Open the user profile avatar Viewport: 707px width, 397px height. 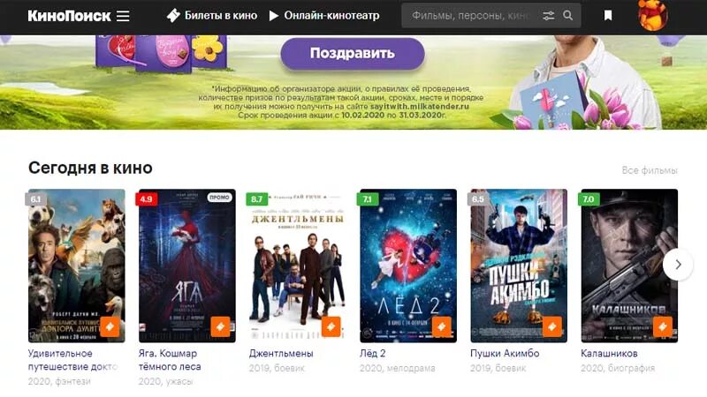[x=652, y=15]
